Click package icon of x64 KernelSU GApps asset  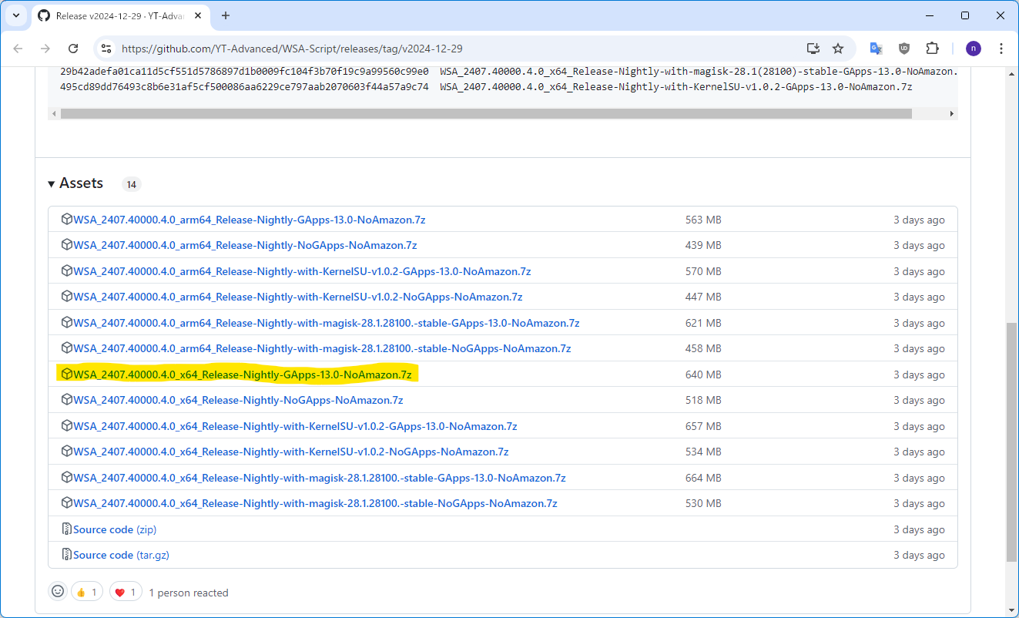pyautogui.click(x=67, y=426)
